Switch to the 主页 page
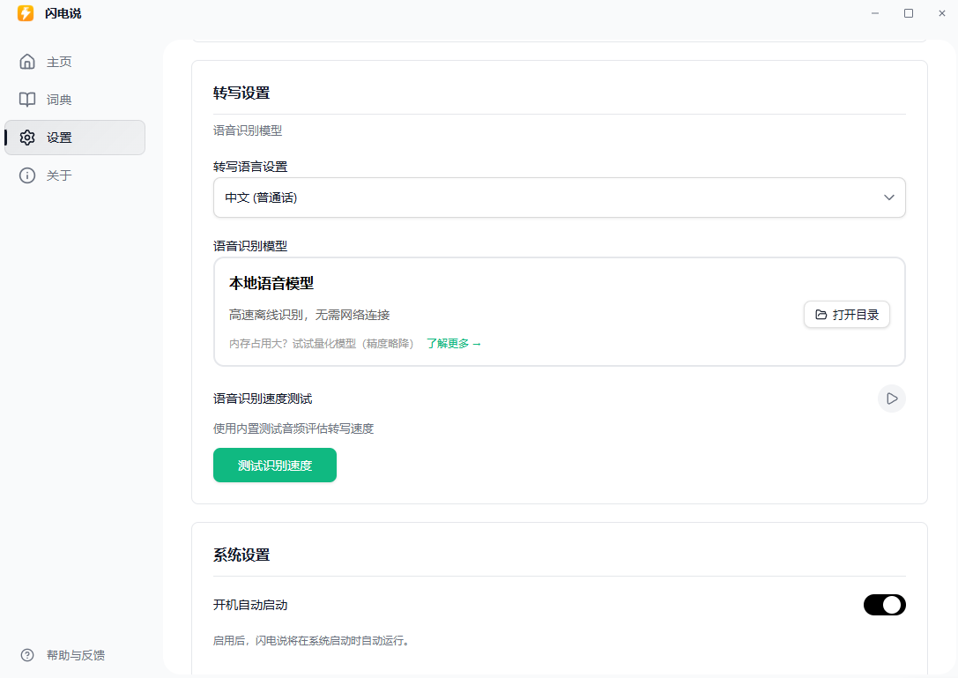This screenshot has width=958, height=678. [x=59, y=61]
